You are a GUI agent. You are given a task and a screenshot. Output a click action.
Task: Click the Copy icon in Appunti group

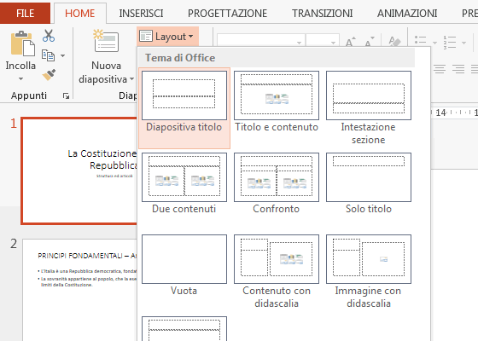(48, 55)
